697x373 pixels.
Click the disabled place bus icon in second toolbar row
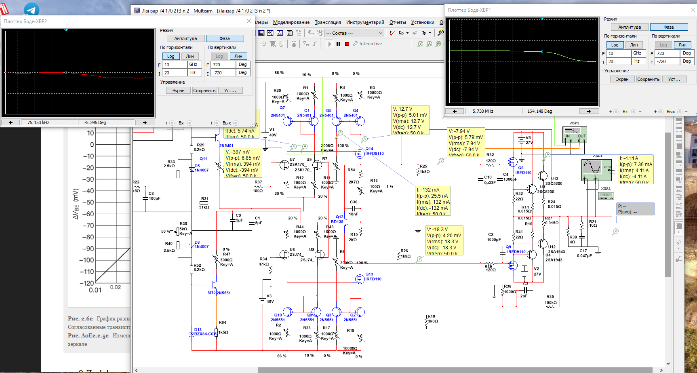coord(315,44)
